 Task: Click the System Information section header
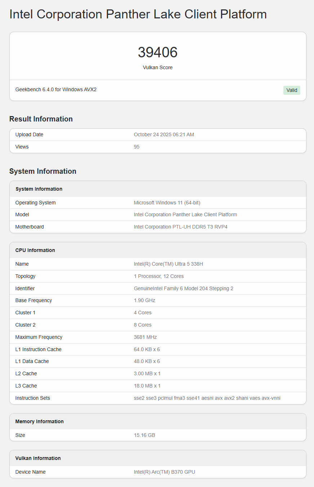pyautogui.click(x=43, y=171)
